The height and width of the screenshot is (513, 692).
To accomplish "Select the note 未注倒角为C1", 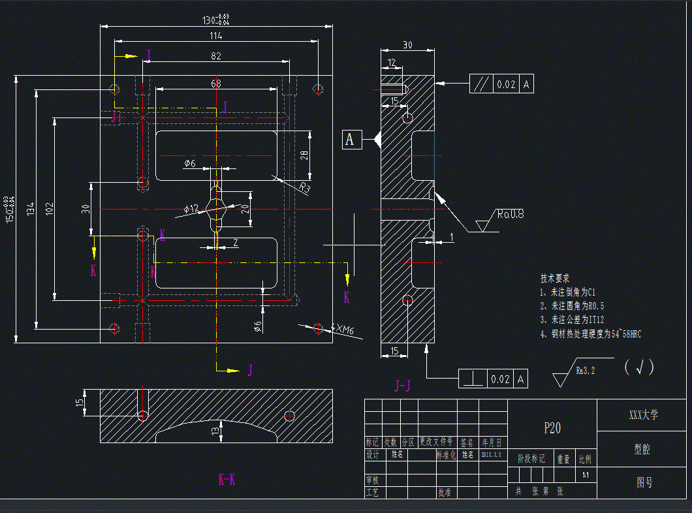I will pos(567,292).
